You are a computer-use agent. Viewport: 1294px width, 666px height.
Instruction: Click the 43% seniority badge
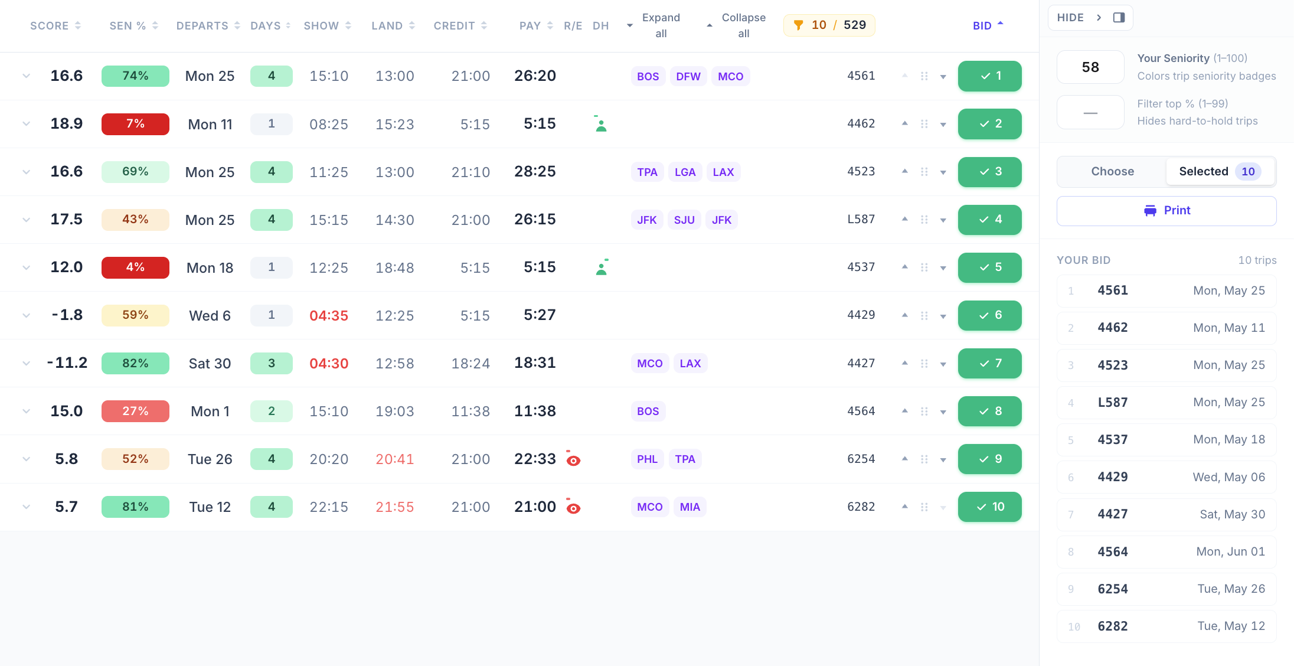click(135, 220)
